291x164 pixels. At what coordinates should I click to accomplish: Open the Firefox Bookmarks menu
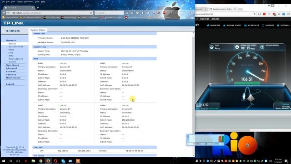pos(29,2)
